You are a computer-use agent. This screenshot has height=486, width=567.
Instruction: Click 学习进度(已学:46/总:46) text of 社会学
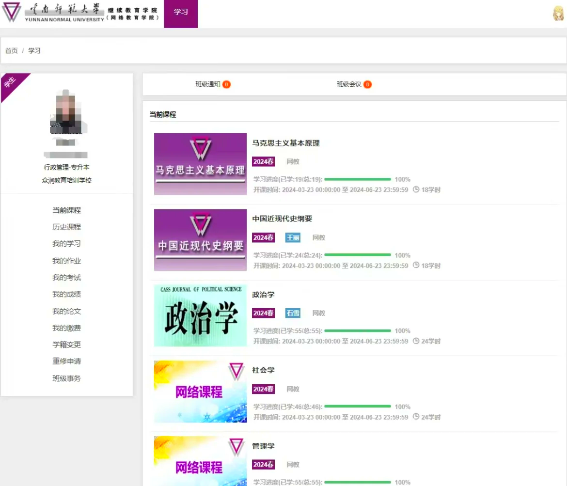click(288, 407)
